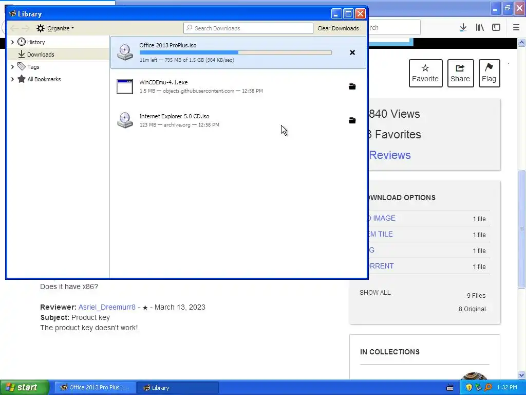Select the WinCDEmu-4.1.exe file name

[163, 82]
